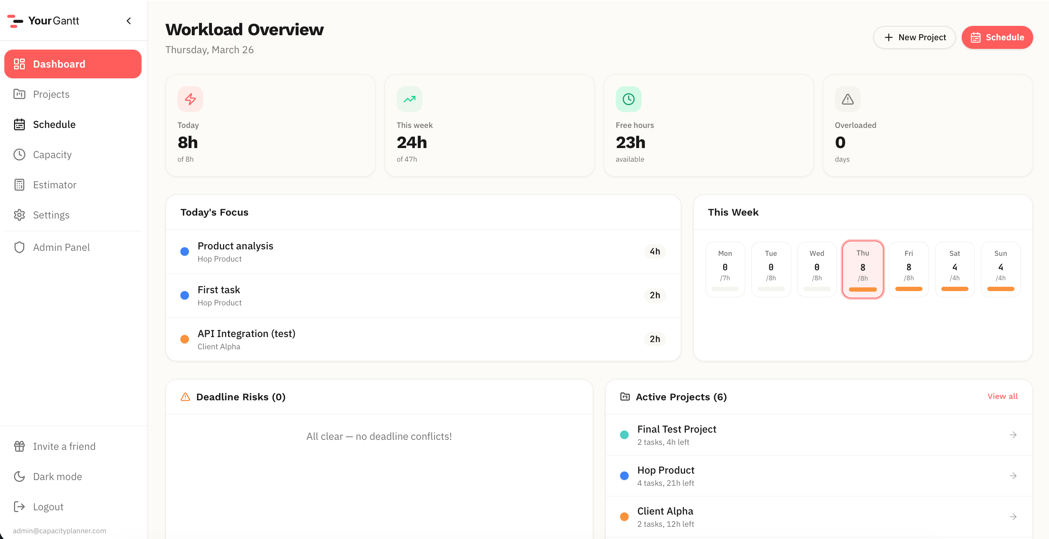Click blue dot beside First task
The image size is (1049, 539).
pos(184,295)
